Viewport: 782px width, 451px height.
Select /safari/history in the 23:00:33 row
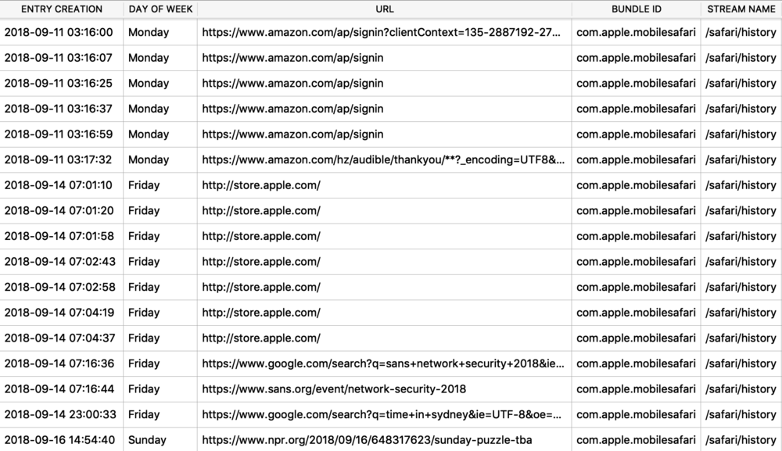tap(741, 414)
